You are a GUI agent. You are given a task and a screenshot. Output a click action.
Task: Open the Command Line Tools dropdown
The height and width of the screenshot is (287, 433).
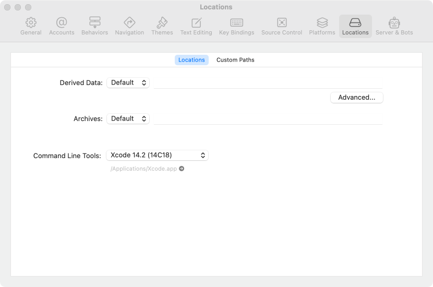(x=157, y=155)
